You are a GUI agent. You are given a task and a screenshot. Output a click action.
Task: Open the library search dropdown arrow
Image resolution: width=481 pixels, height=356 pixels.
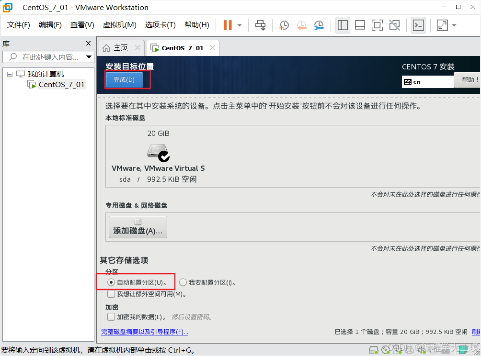(x=89, y=57)
